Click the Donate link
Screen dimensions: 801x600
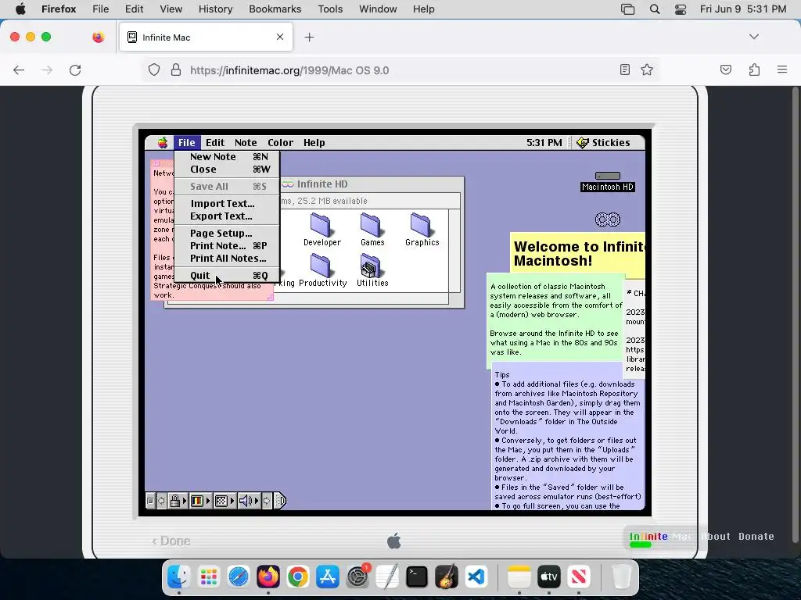[756, 536]
